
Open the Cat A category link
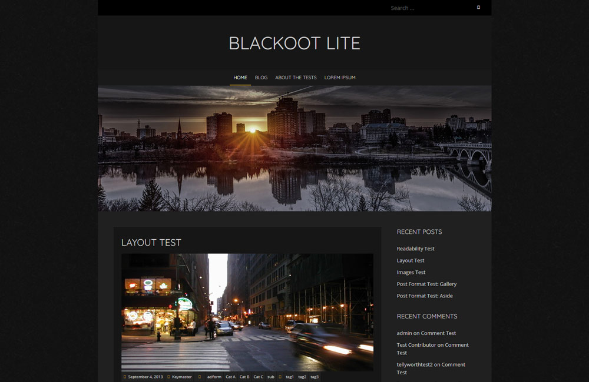click(230, 377)
